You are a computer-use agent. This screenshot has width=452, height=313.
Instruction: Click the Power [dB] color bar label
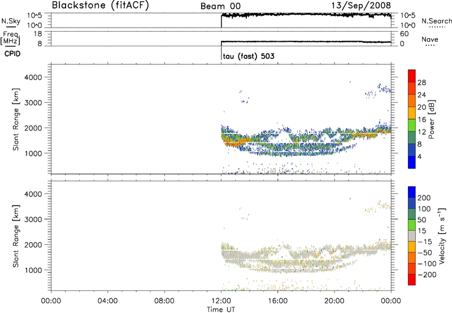tap(431, 119)
